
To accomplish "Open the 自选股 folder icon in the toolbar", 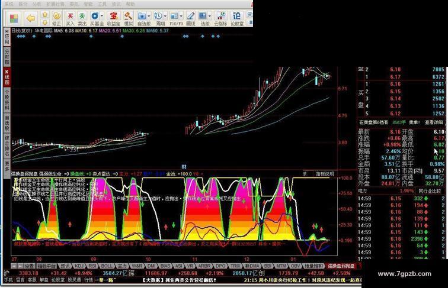I will pos(142,19).
